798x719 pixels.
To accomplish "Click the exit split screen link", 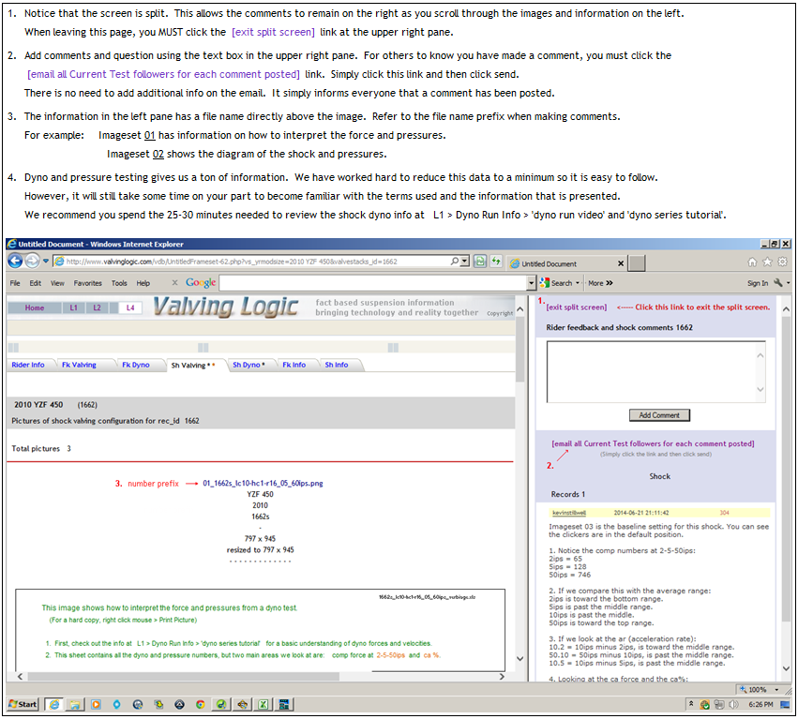I will click(576, 307).
